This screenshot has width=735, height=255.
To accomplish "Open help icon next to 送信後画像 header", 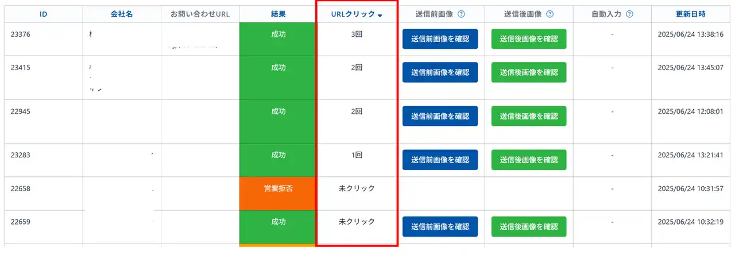I will [551, 14].
